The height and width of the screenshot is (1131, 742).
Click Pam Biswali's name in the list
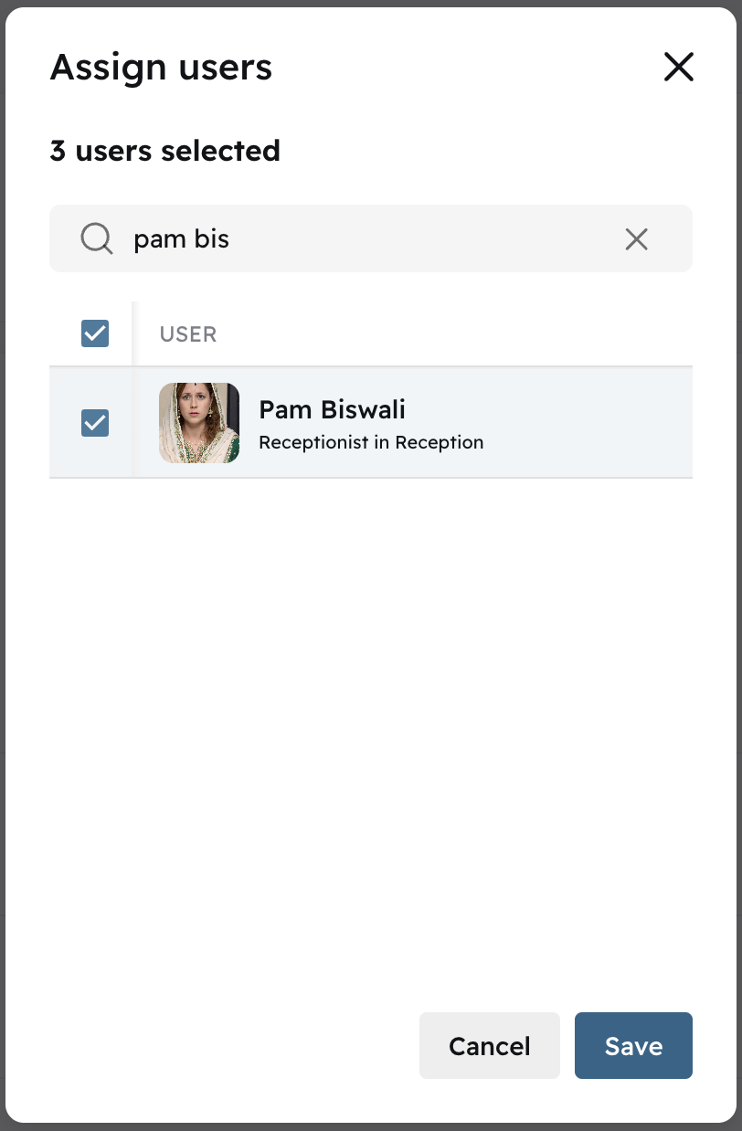(x=331, y=409)
